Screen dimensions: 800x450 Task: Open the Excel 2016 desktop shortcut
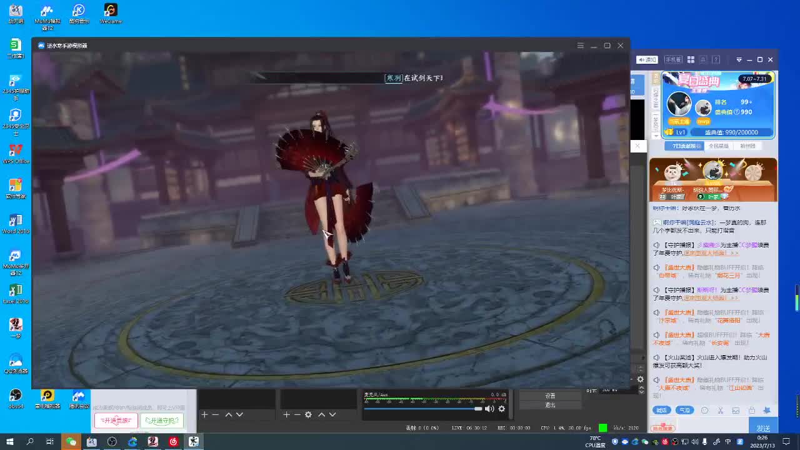(x=16, y=294)
